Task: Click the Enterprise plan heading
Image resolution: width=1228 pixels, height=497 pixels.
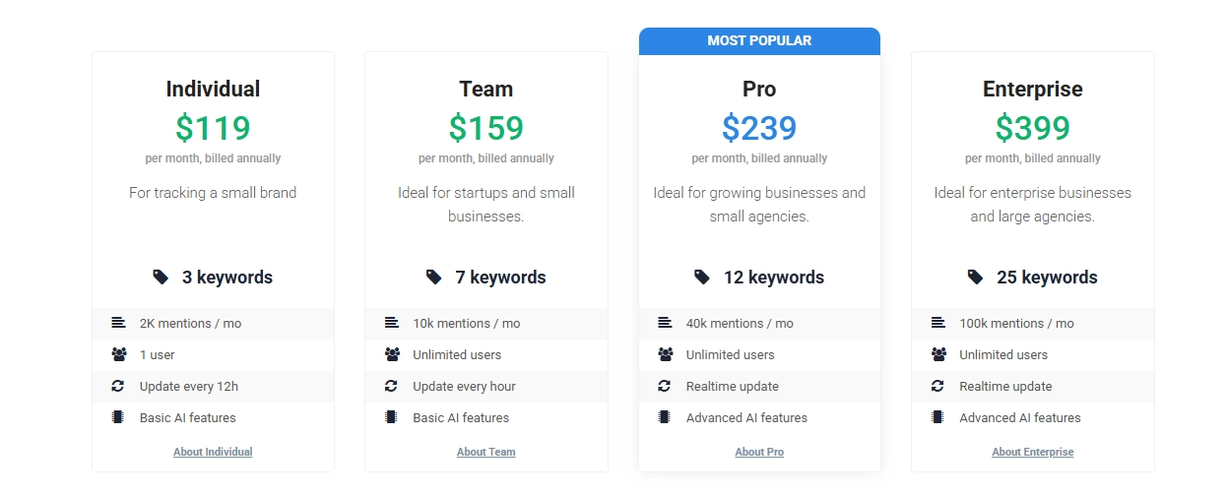Action: pos(1032,90)
